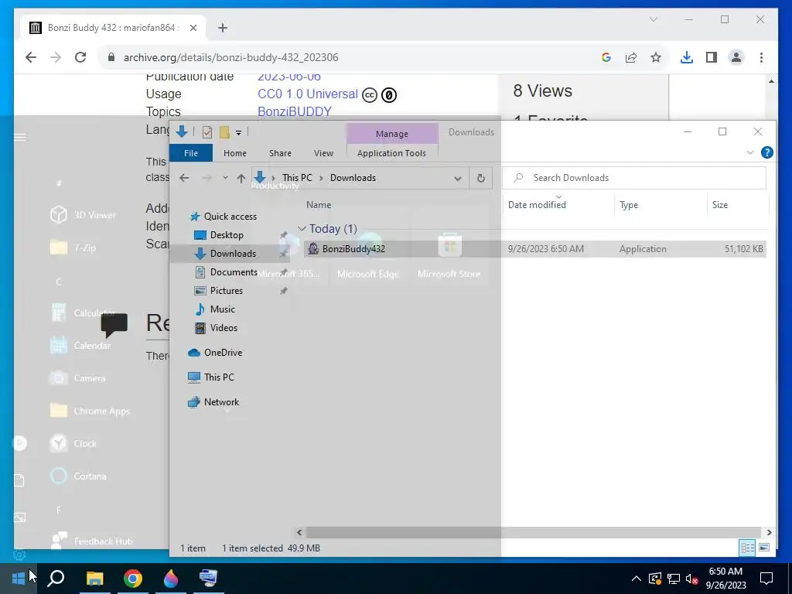Open the BonziBUDDY topic link
This screenshot has width=792, height=594.
(x=295, y=111)
